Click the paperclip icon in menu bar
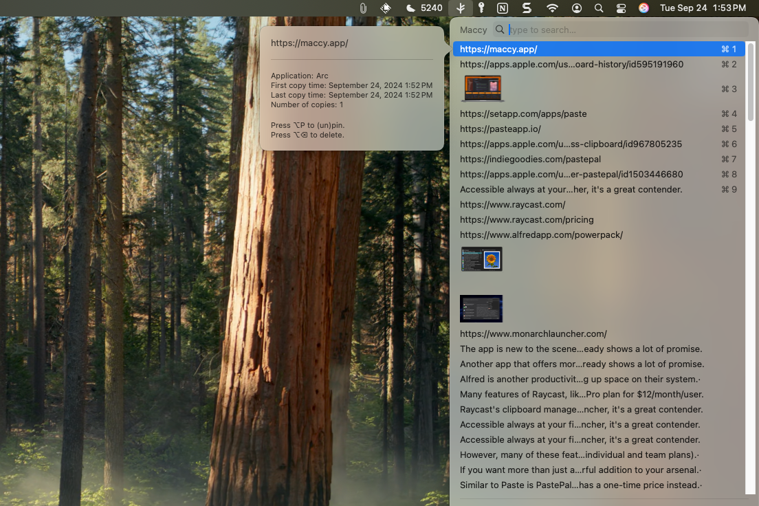Screen dimensions: 759x506 (363, 8)
